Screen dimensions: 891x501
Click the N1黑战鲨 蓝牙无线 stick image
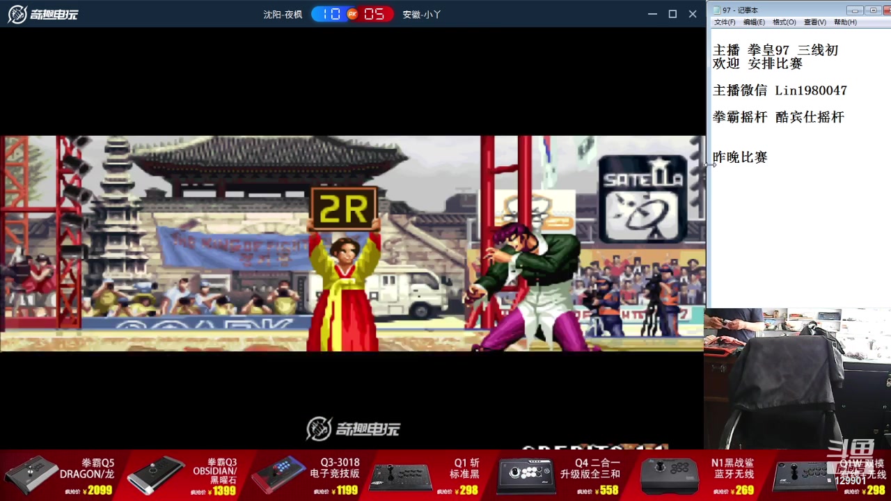pos(669,476)
